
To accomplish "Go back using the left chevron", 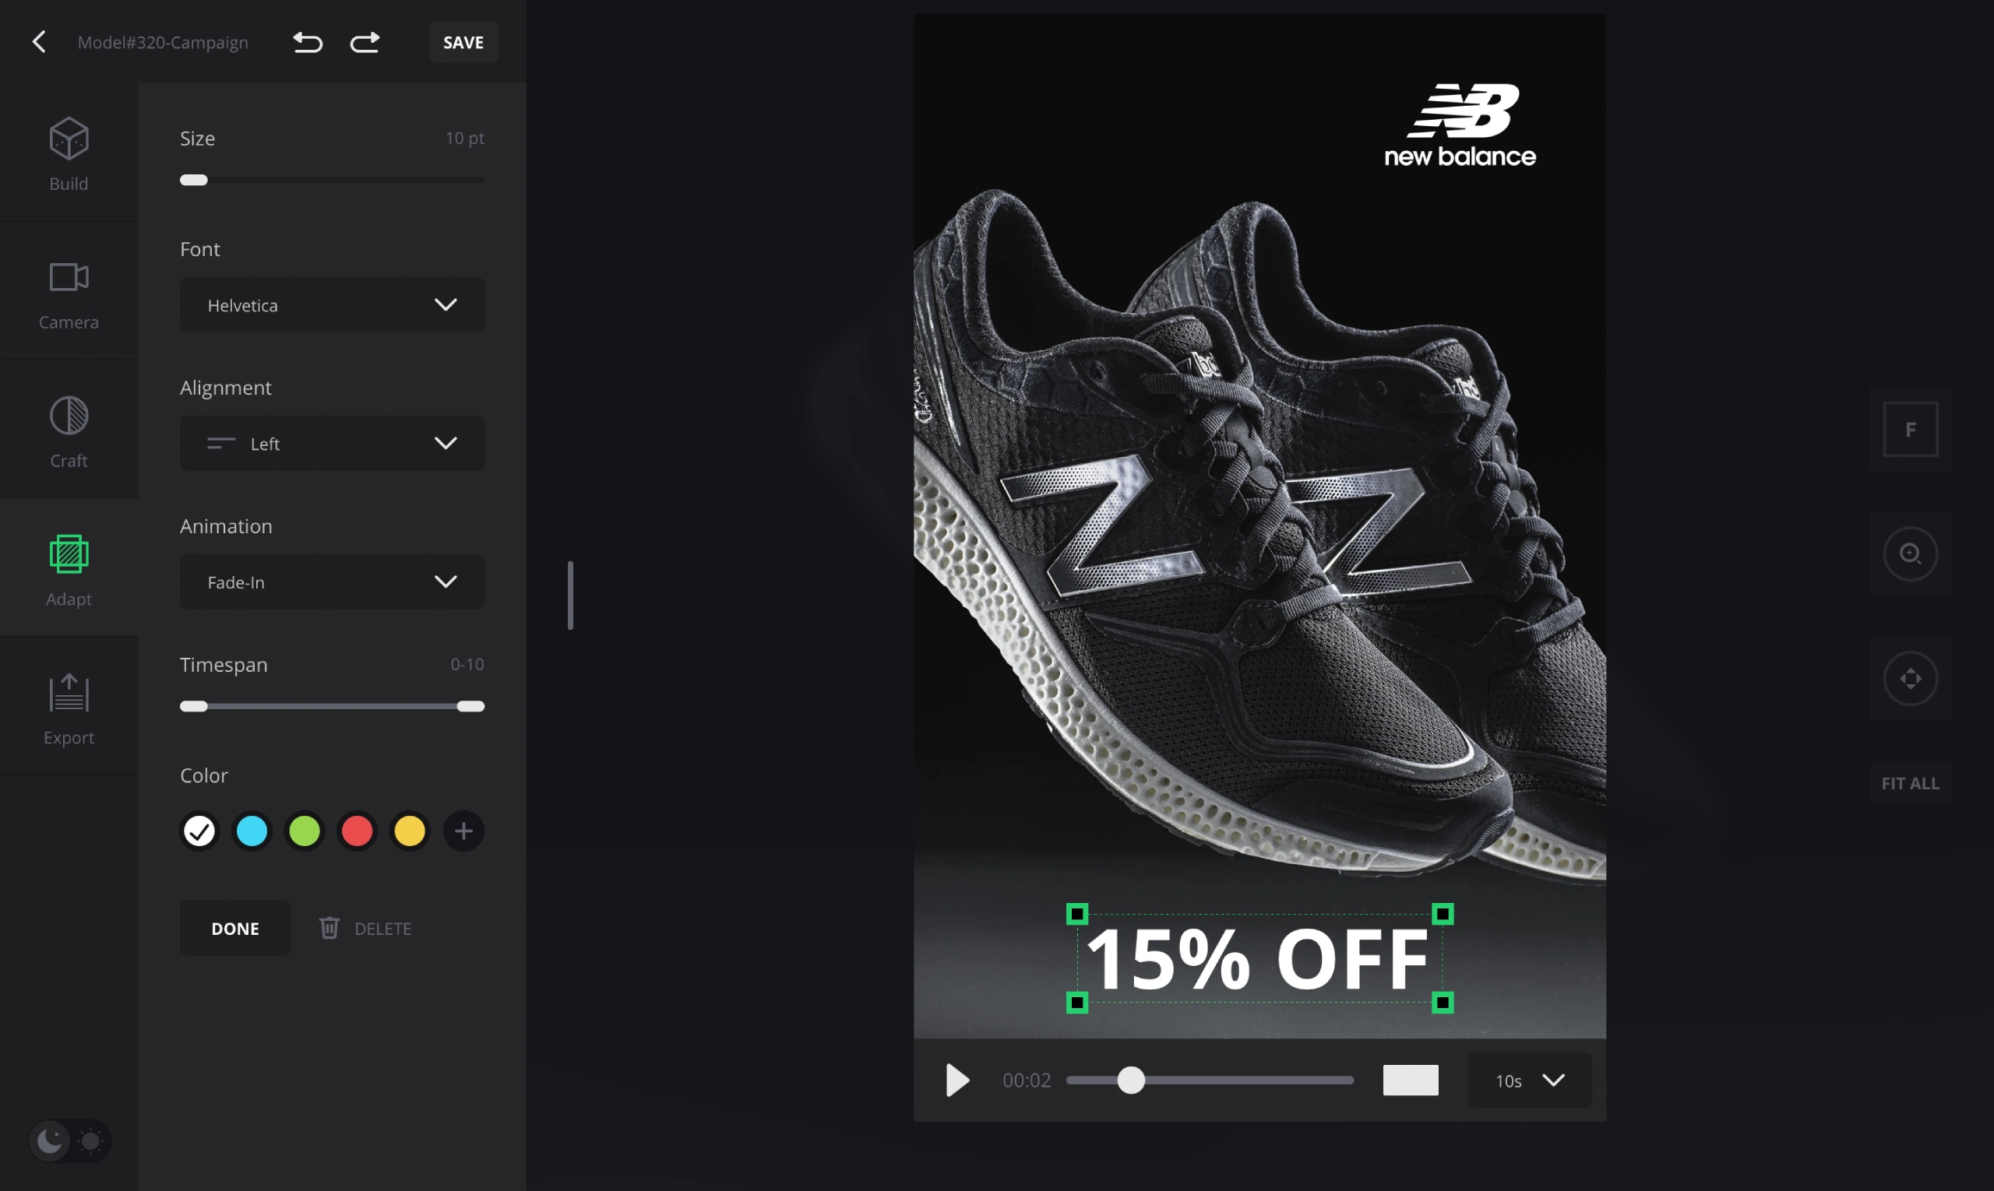I will [x=38, y=42].
